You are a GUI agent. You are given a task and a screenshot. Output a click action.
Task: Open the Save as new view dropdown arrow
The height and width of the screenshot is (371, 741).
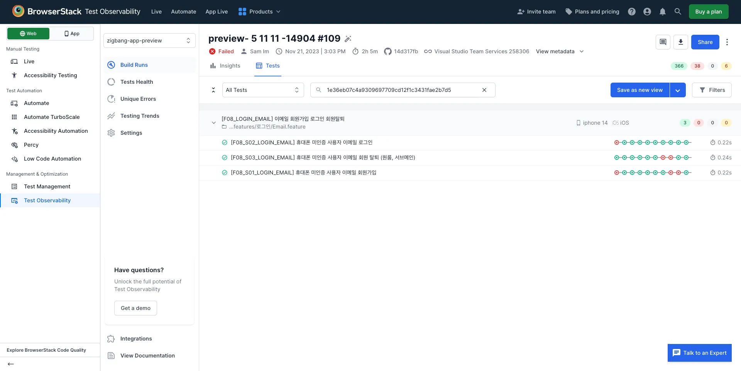coord(678,90)
